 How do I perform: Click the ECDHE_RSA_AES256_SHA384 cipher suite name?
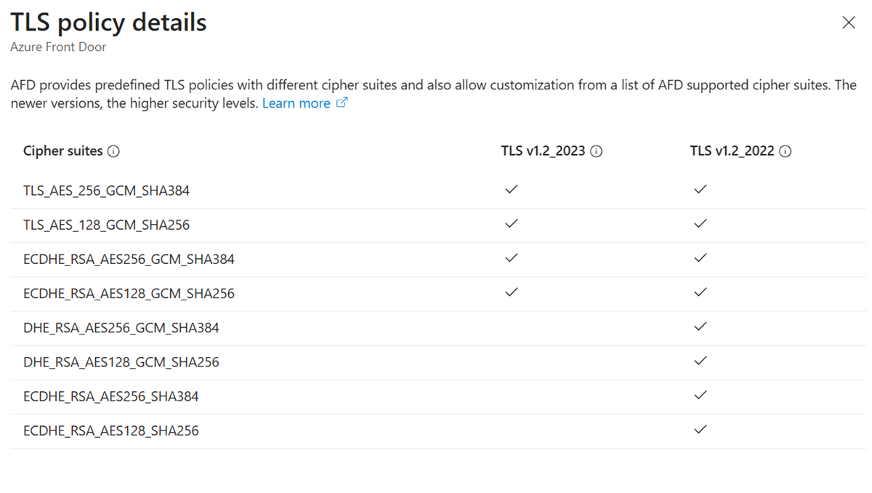(x=110, y=396)
